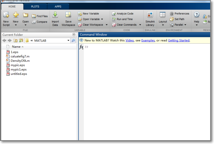Click the Find Files icon
Screen dimensions: 214x144
34,16
